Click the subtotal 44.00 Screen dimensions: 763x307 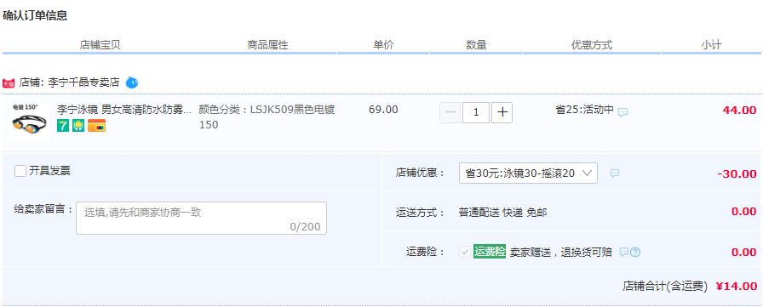point(740,111)
